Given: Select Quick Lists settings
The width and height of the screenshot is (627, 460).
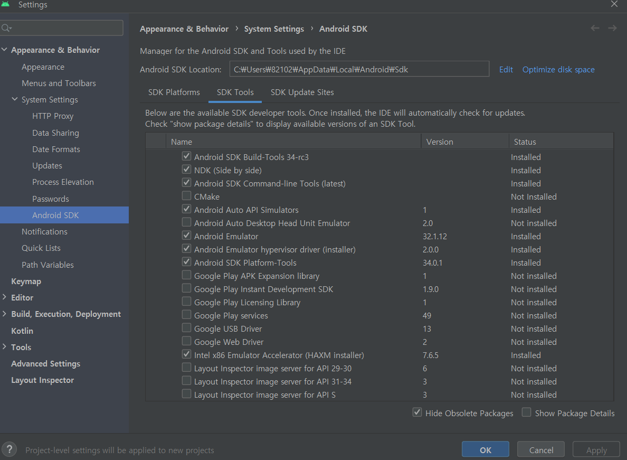Looking at the screenshot, I should (x=41, y=248).
